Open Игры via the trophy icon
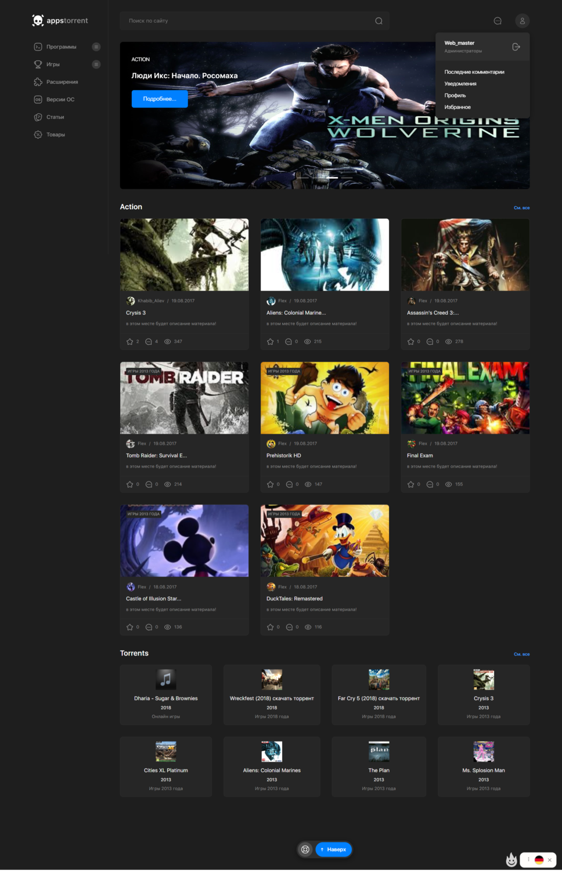562x871 pixels. click(38, 64)
